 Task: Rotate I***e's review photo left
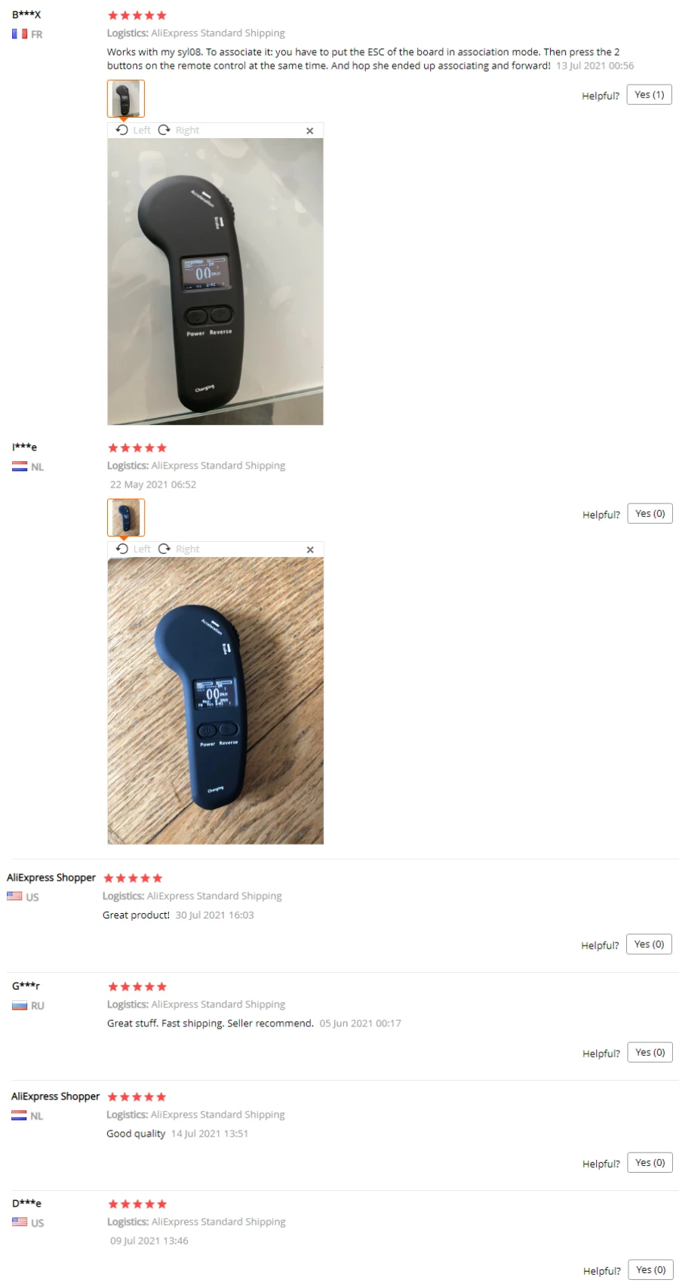[x=133, y=549]
